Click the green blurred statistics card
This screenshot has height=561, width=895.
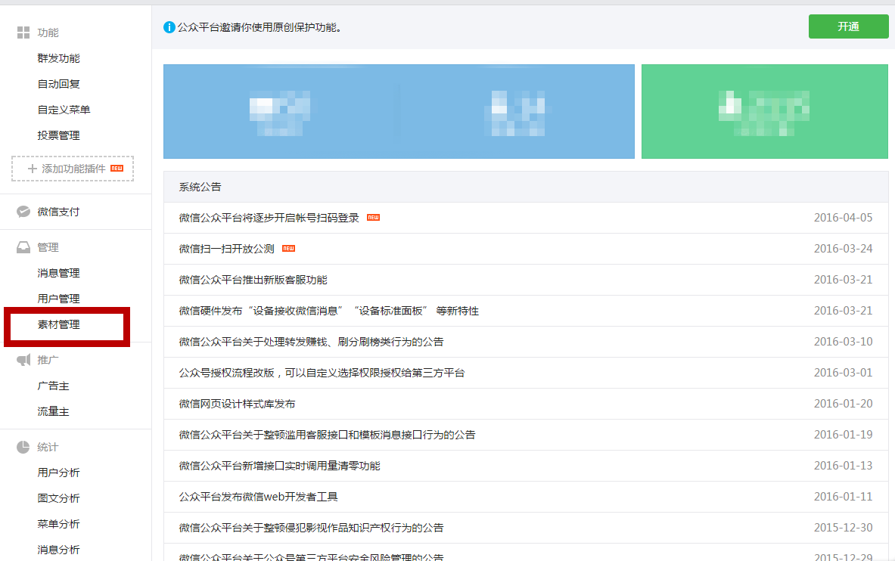click(x=764, y=111)
